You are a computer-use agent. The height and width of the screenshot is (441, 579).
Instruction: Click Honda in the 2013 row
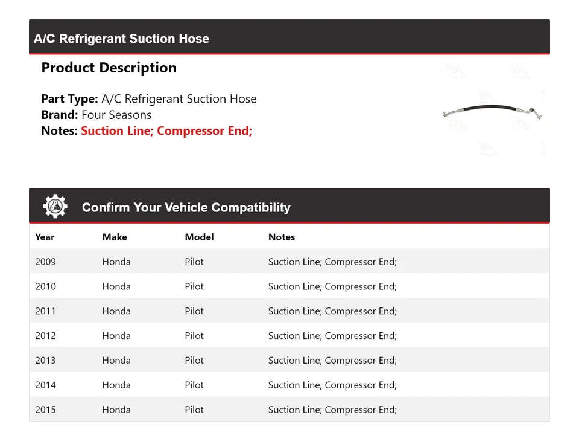116,361
